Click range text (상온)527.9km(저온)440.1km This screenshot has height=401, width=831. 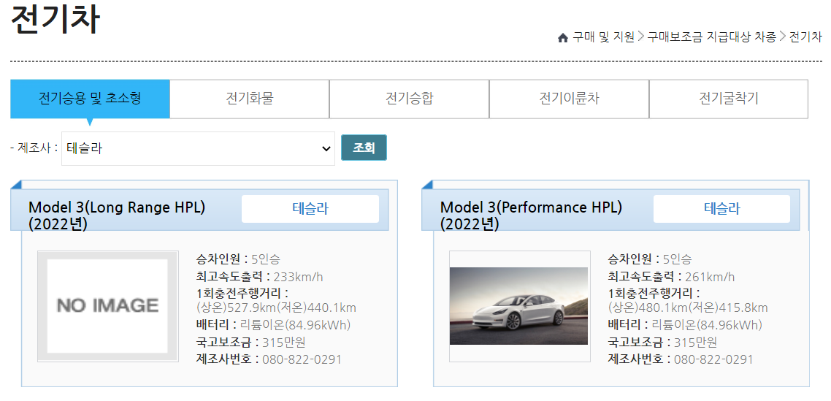coord(276,308)
